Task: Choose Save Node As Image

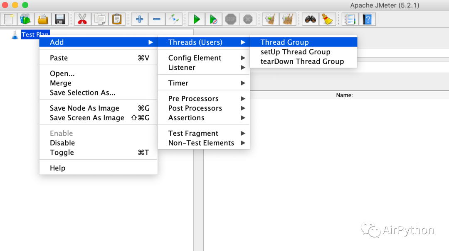Action: [98, 108]
